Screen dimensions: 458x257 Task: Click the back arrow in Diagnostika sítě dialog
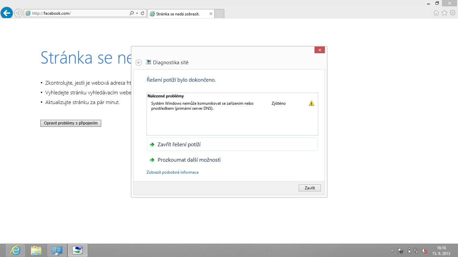[138, 63]
